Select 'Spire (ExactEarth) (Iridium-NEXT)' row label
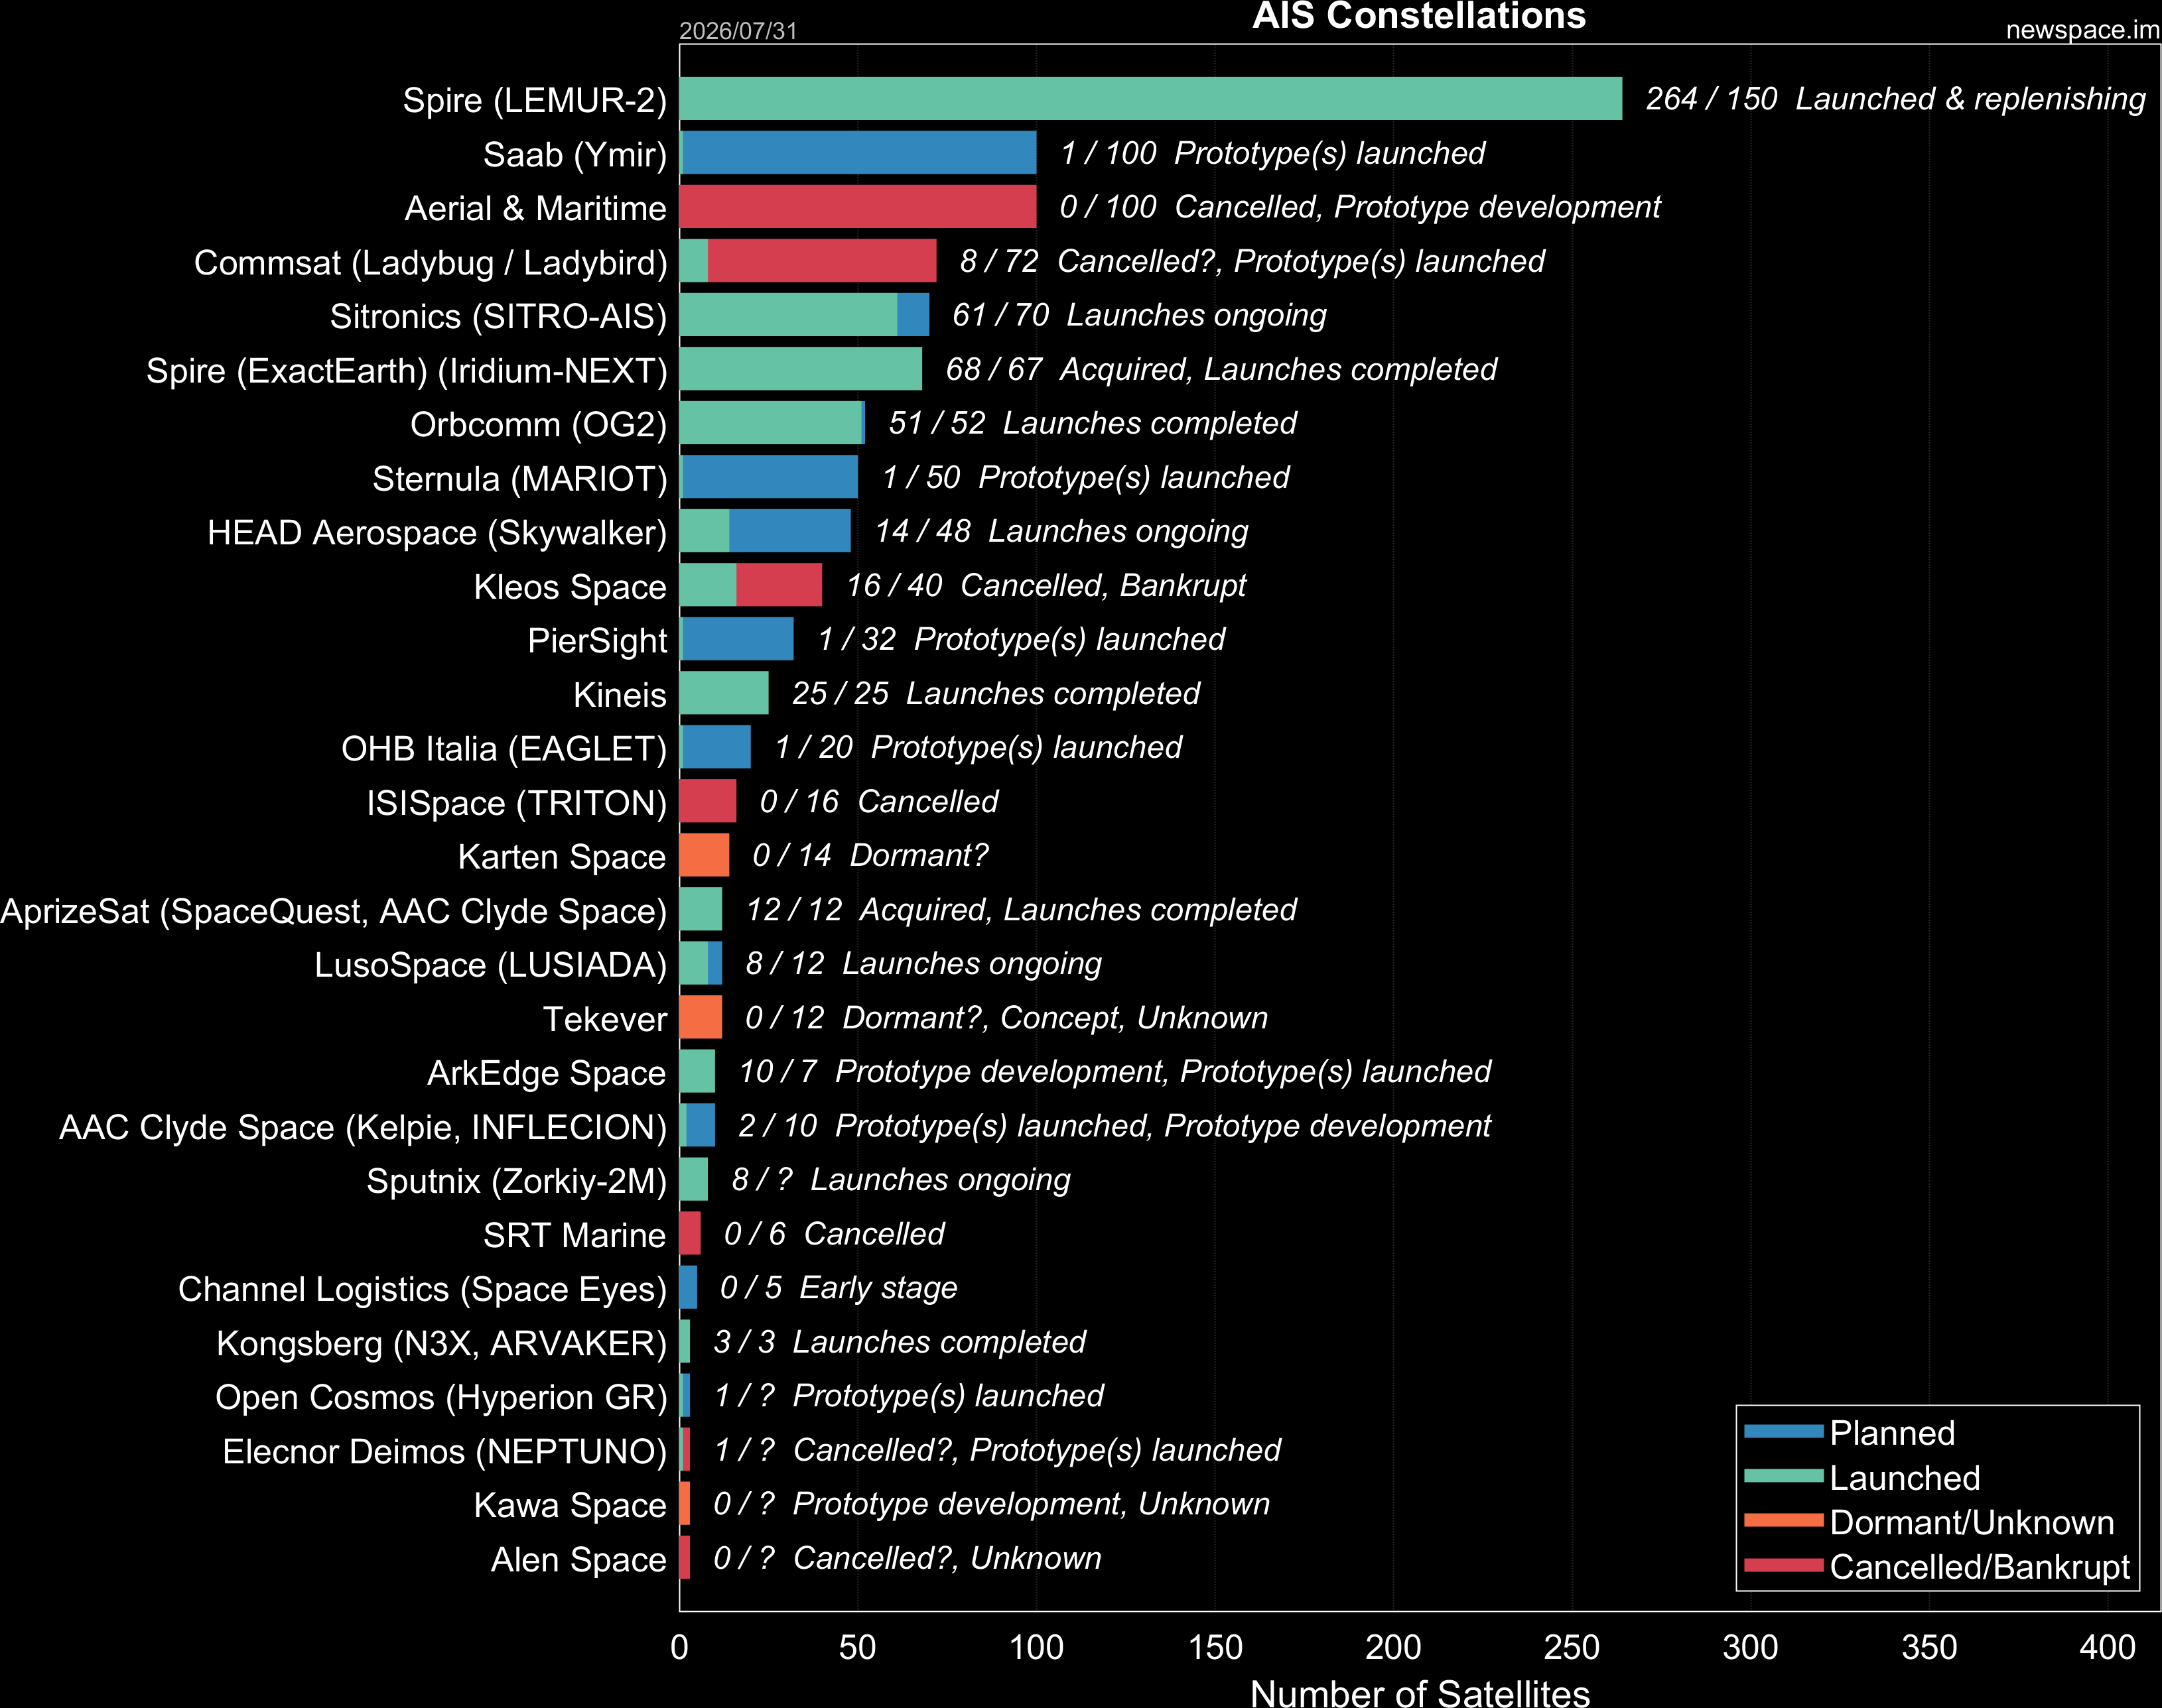This screenshot has height=1708, width=2162. 406,370
